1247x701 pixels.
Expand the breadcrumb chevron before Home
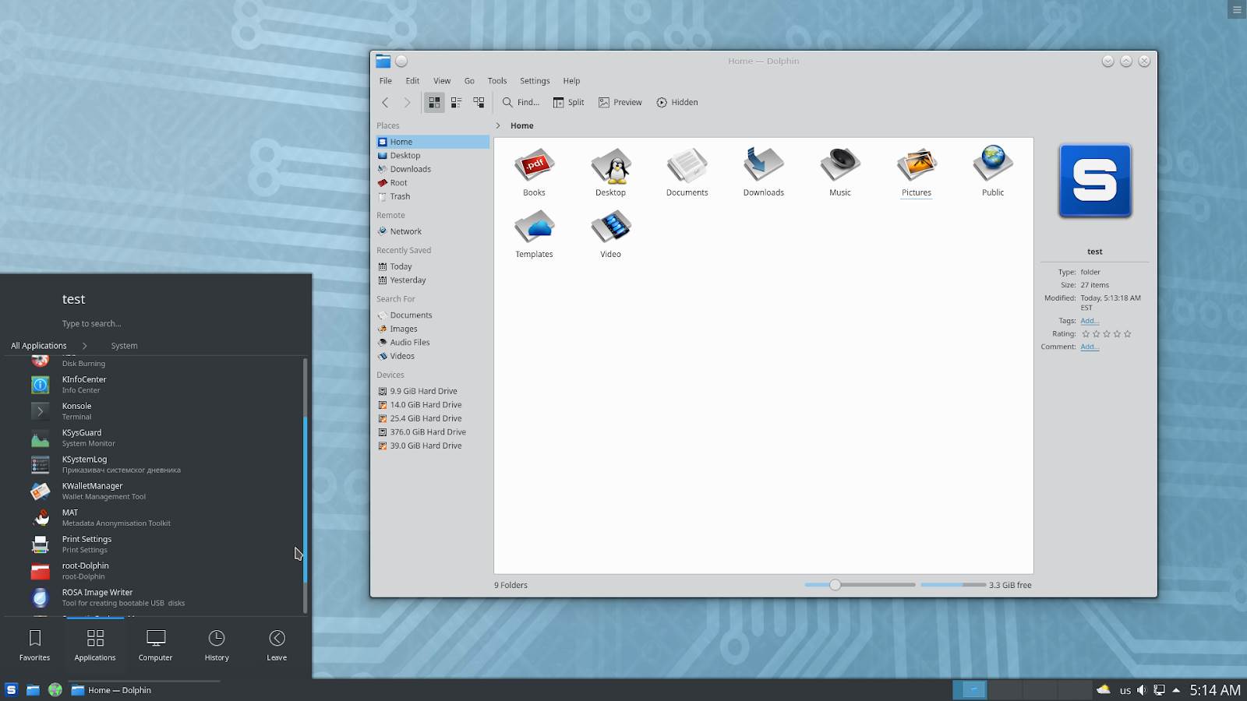point(497,125)
